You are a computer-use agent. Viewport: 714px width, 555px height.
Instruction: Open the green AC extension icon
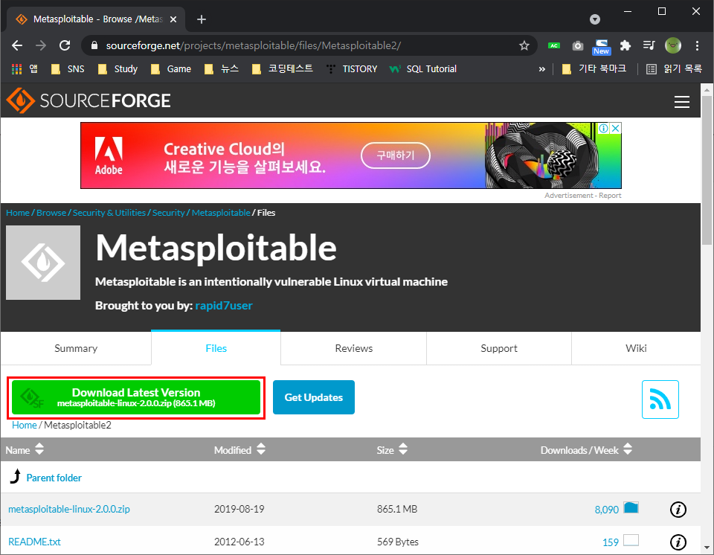(x=554, y=45)
